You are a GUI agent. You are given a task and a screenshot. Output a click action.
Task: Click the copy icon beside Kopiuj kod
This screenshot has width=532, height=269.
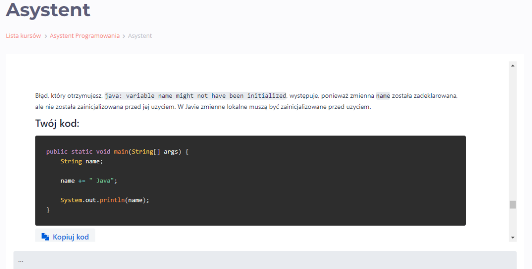[x=45, y=237]
